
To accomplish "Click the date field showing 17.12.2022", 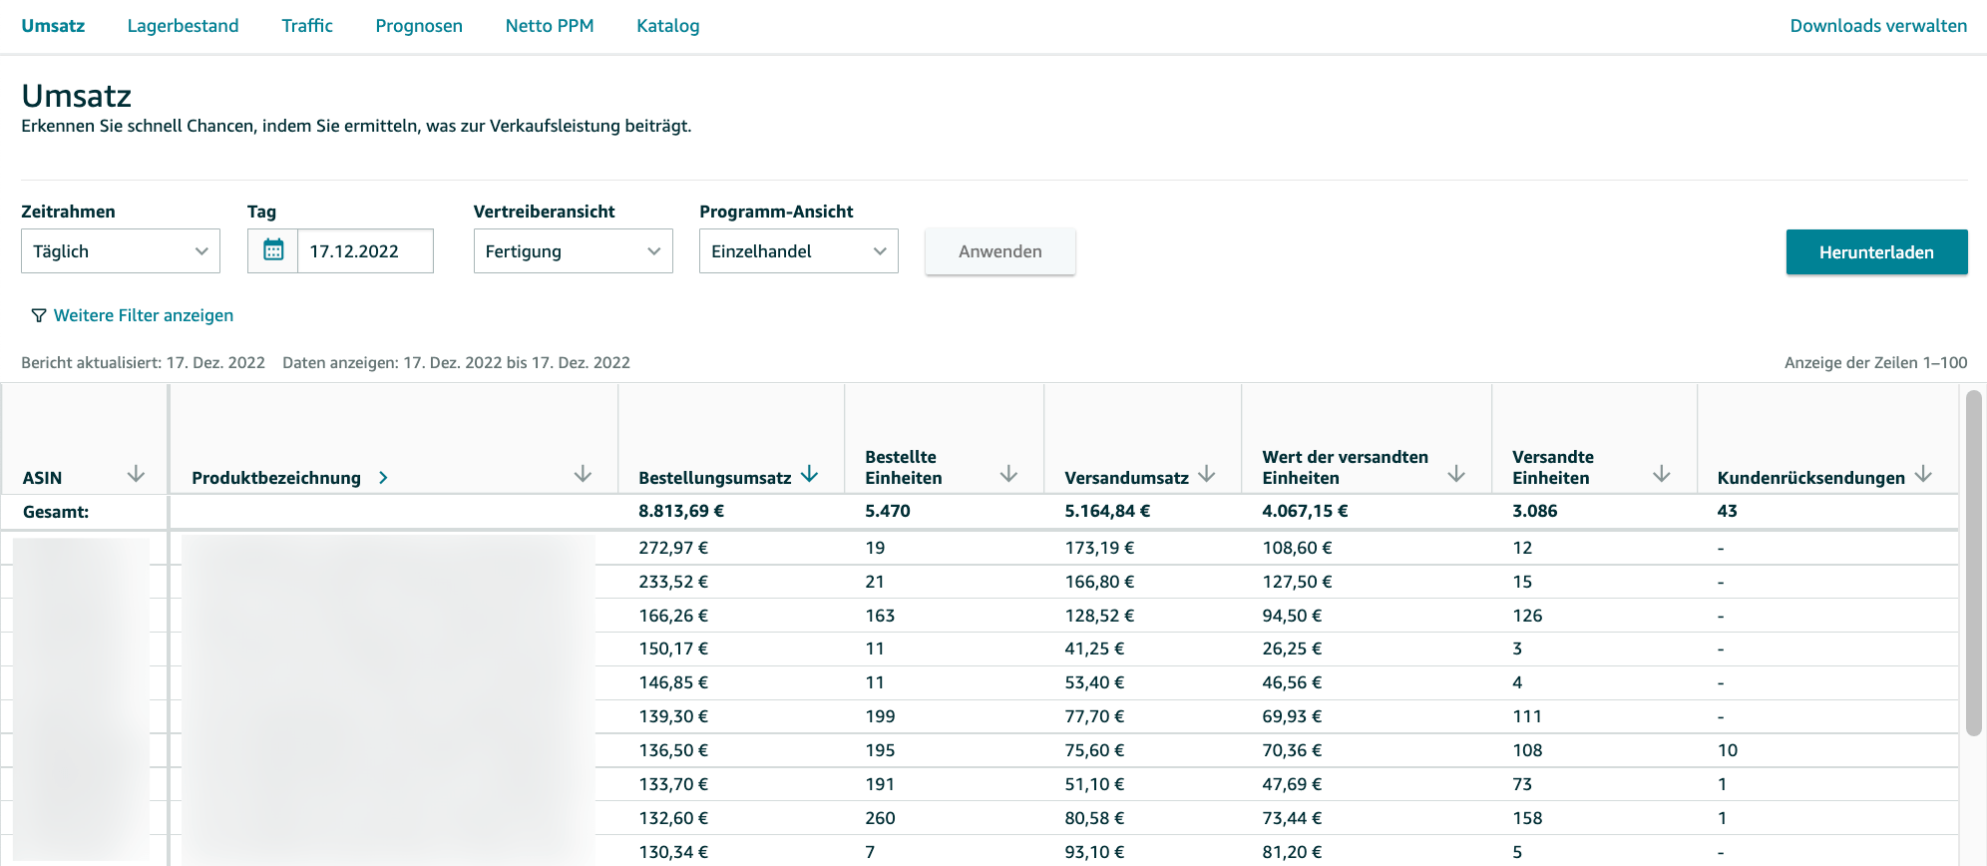I will point(365,250).
